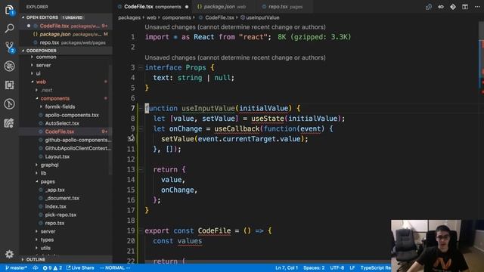484x272 pixels.
Task: Select useInputValue in the breadcrumb
Action: tap(262, 17)
